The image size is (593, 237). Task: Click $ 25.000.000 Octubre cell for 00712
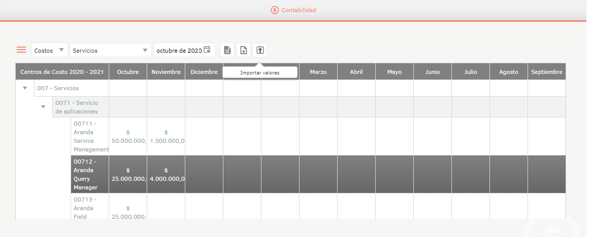[128, 174]
